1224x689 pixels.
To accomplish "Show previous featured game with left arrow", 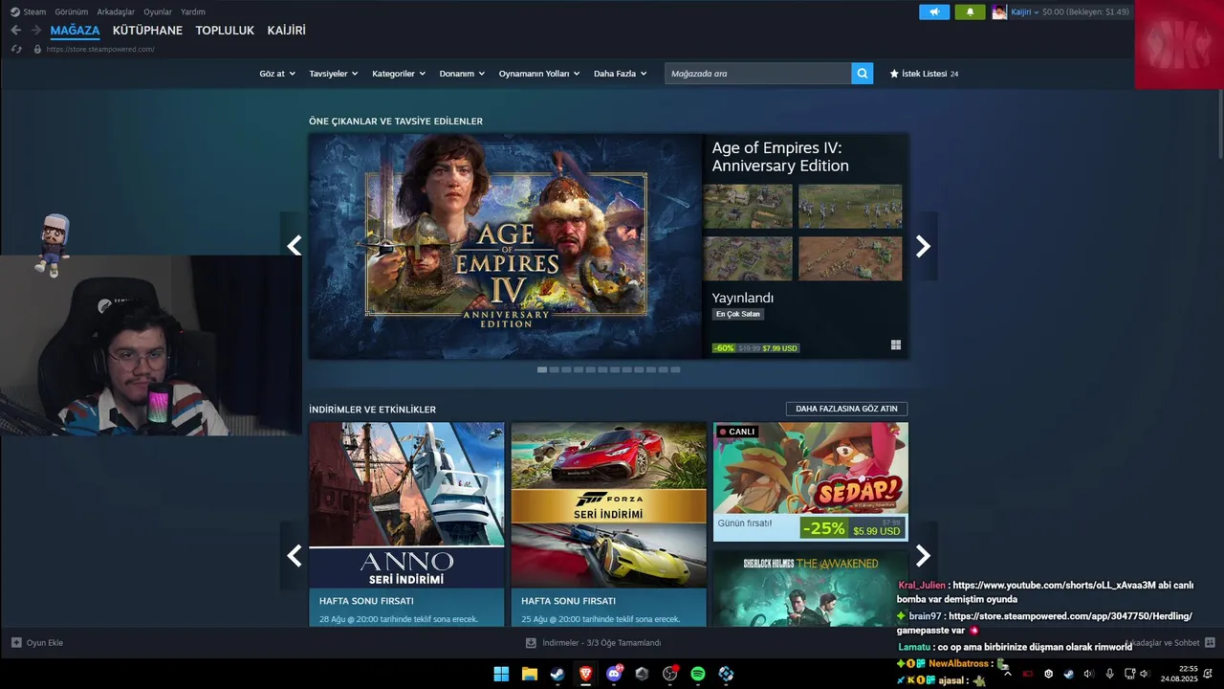I will click(x=294, y=246).
